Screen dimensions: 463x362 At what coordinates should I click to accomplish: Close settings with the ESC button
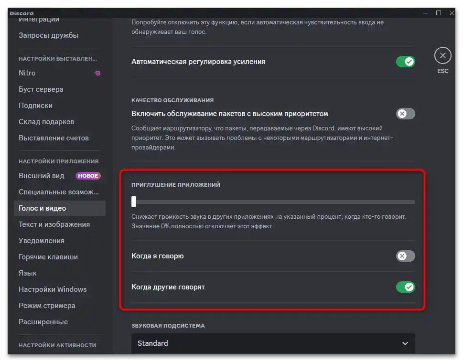[x=442, y=54]
